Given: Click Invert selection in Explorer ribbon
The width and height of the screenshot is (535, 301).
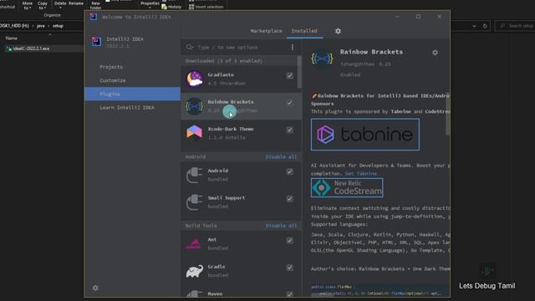Looking at the screenshot, I should click(x=206, y=7).
